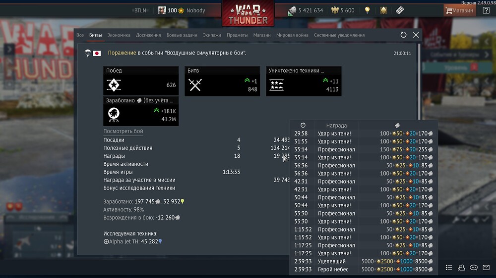Switch to the Экономика tab

point(119,35)
